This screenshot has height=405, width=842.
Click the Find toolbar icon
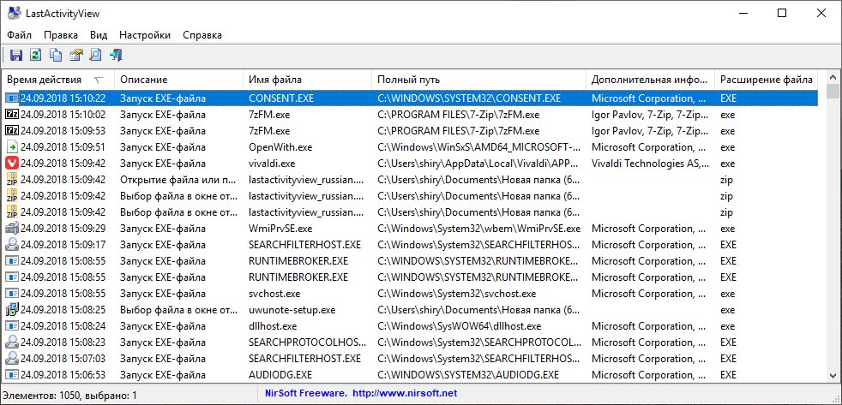[x=95, y=55]
